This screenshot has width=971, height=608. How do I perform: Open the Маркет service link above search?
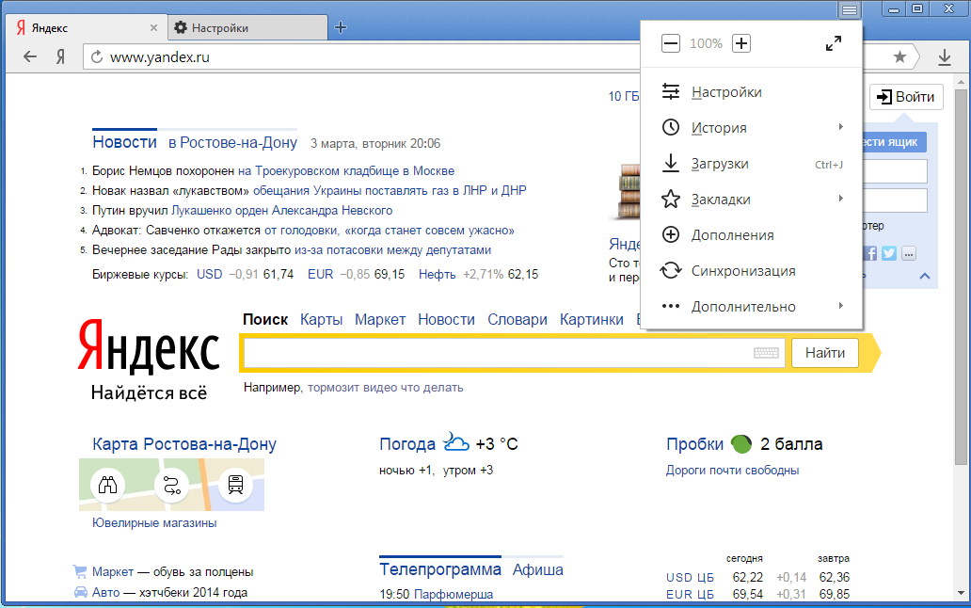[x=379, y=319]
